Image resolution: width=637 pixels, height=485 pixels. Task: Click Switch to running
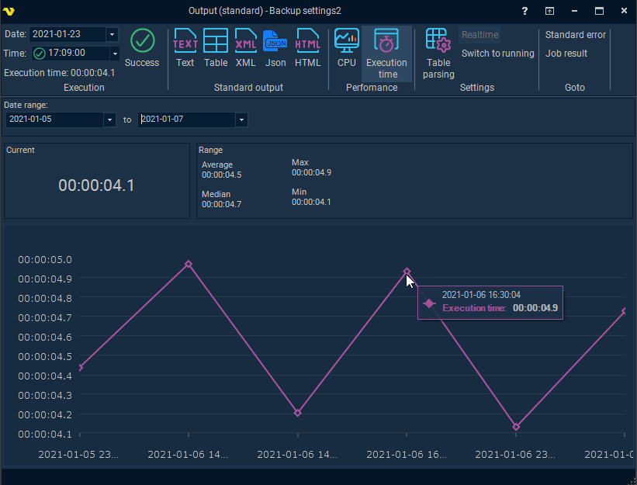[497, 54]
